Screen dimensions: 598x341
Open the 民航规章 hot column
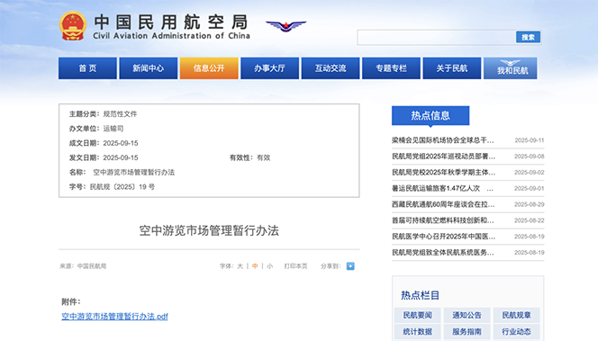(x=516, y=315)
